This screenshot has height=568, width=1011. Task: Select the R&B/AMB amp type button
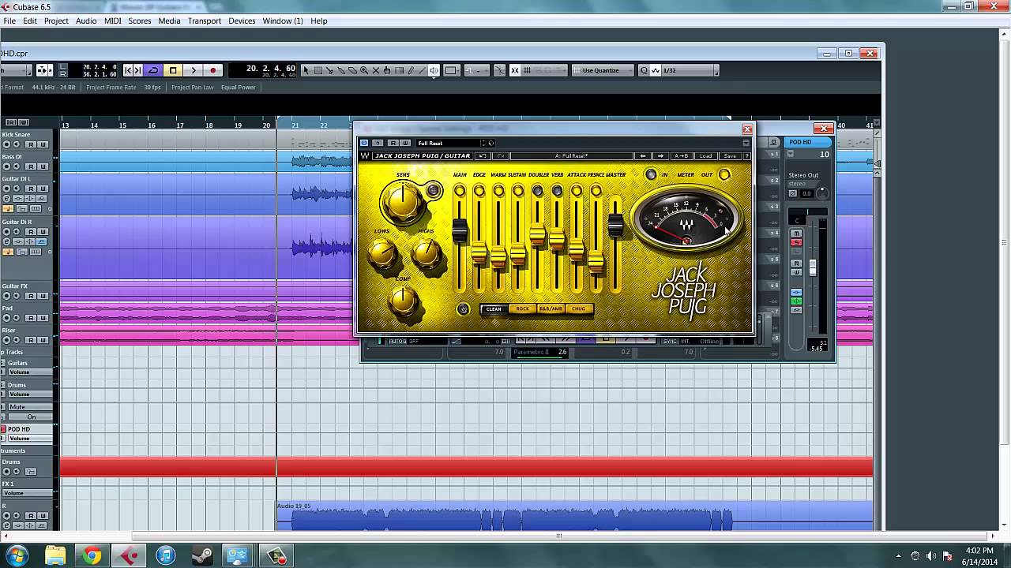[551, 309]
